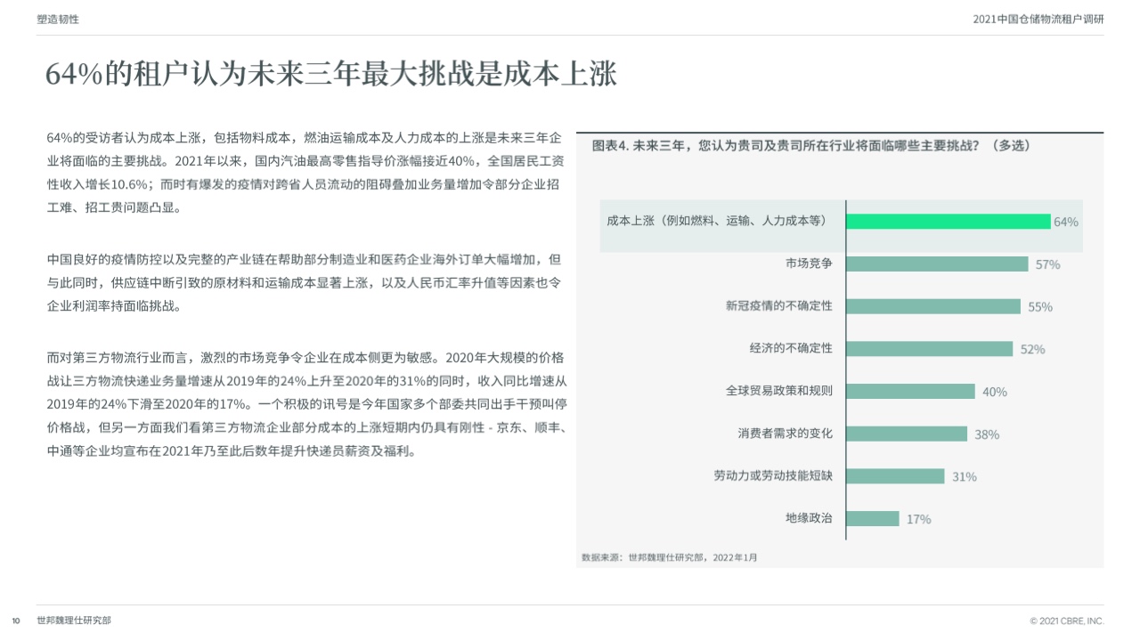Click the '17%' value label

click(x=919, y=519)
